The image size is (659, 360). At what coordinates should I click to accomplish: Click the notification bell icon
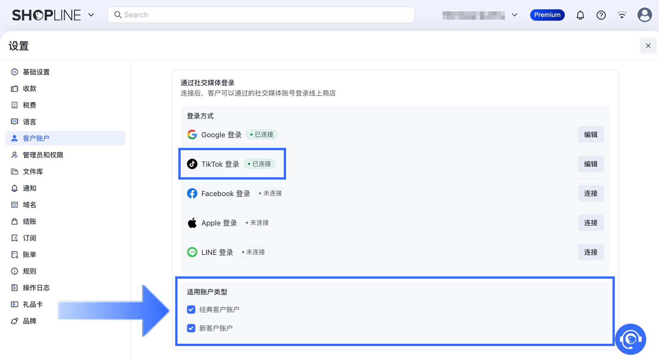pos(580,15)
